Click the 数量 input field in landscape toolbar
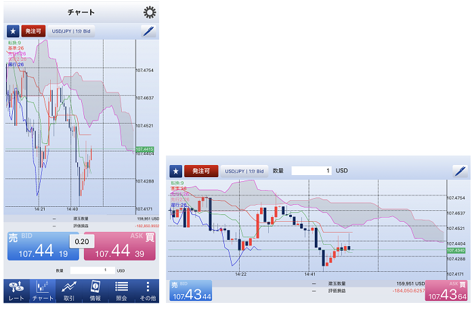The image size is (474, 309). 311,171
